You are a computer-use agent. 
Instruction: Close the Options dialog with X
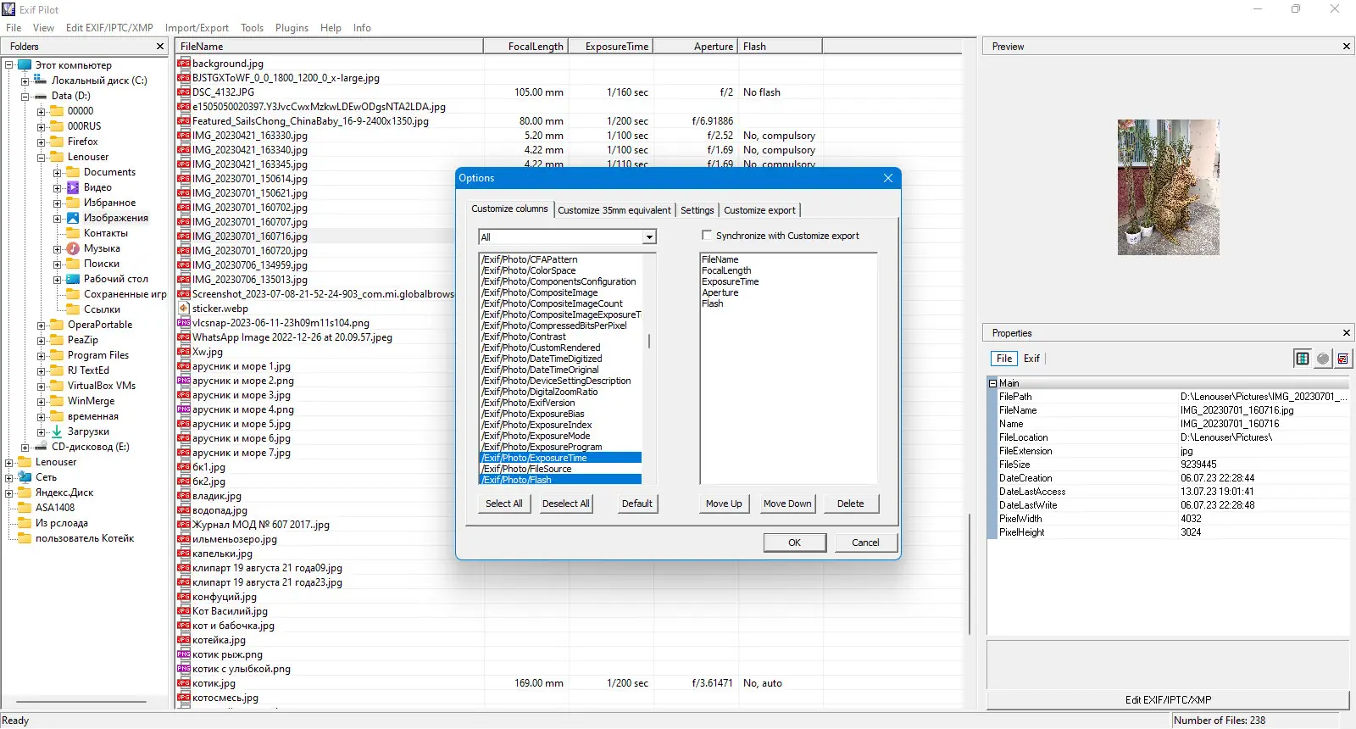click(x=888, y=178)
